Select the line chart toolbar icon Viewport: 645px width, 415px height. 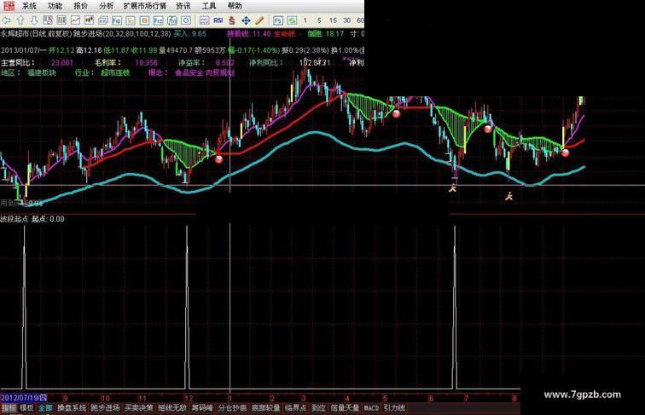click(x=75, y=20)
